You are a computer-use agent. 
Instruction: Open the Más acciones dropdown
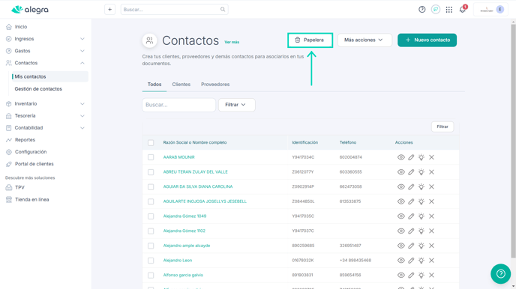point(364,40)
